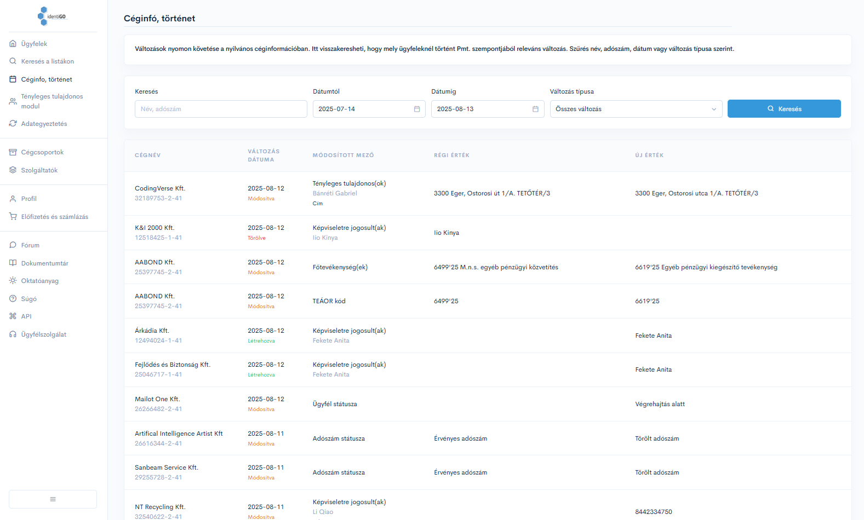Click the home icon beside Ügyfelek
Viewport: 864px width, 520px height.
pos(13,44)
